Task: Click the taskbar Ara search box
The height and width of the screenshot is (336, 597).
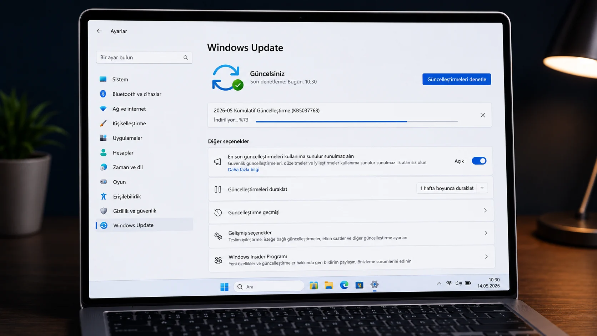Action: 269,286
